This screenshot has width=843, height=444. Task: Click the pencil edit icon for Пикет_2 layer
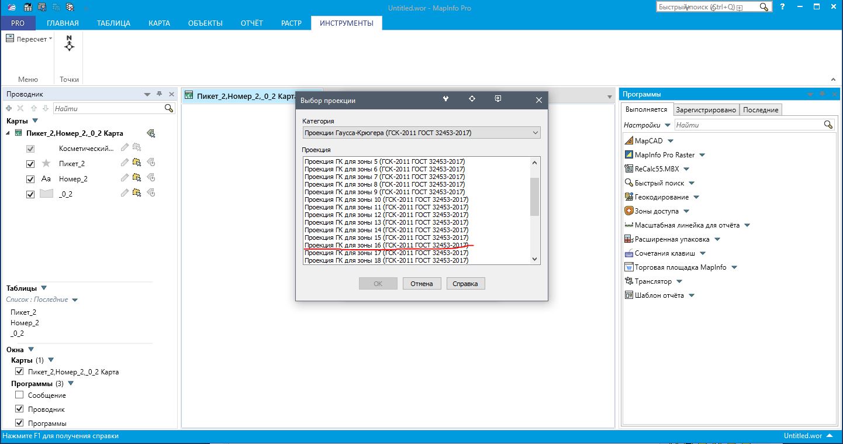[125, 163]
